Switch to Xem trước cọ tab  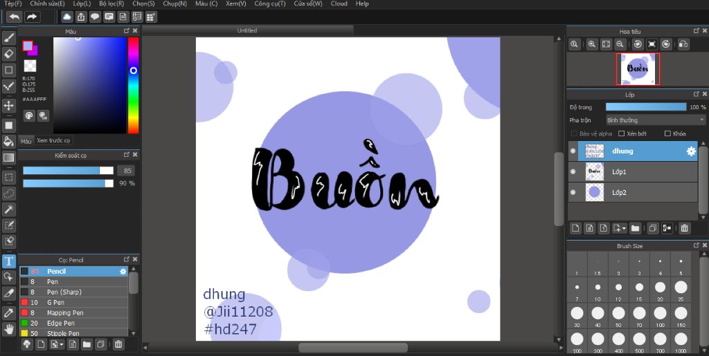[53, 140]
